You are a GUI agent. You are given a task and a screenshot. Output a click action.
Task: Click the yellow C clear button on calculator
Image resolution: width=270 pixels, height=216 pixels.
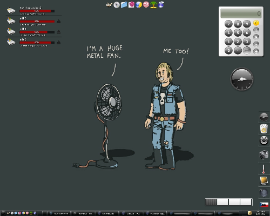[x=256, y=23]
